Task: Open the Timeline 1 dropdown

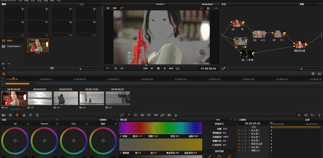Action: 162,4
